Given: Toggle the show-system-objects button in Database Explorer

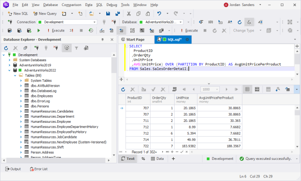Looking at the screenshot, I should pos(67,48).
